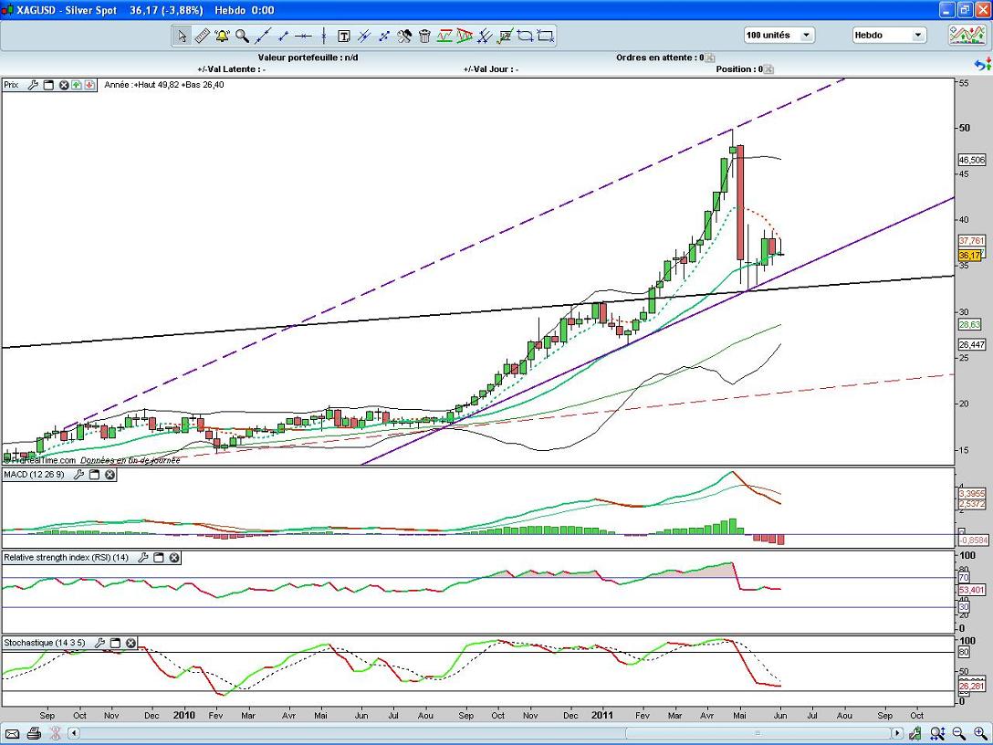Open MACD indicator wrench settings
Screen dimensions: 993x745
point(78,475)
